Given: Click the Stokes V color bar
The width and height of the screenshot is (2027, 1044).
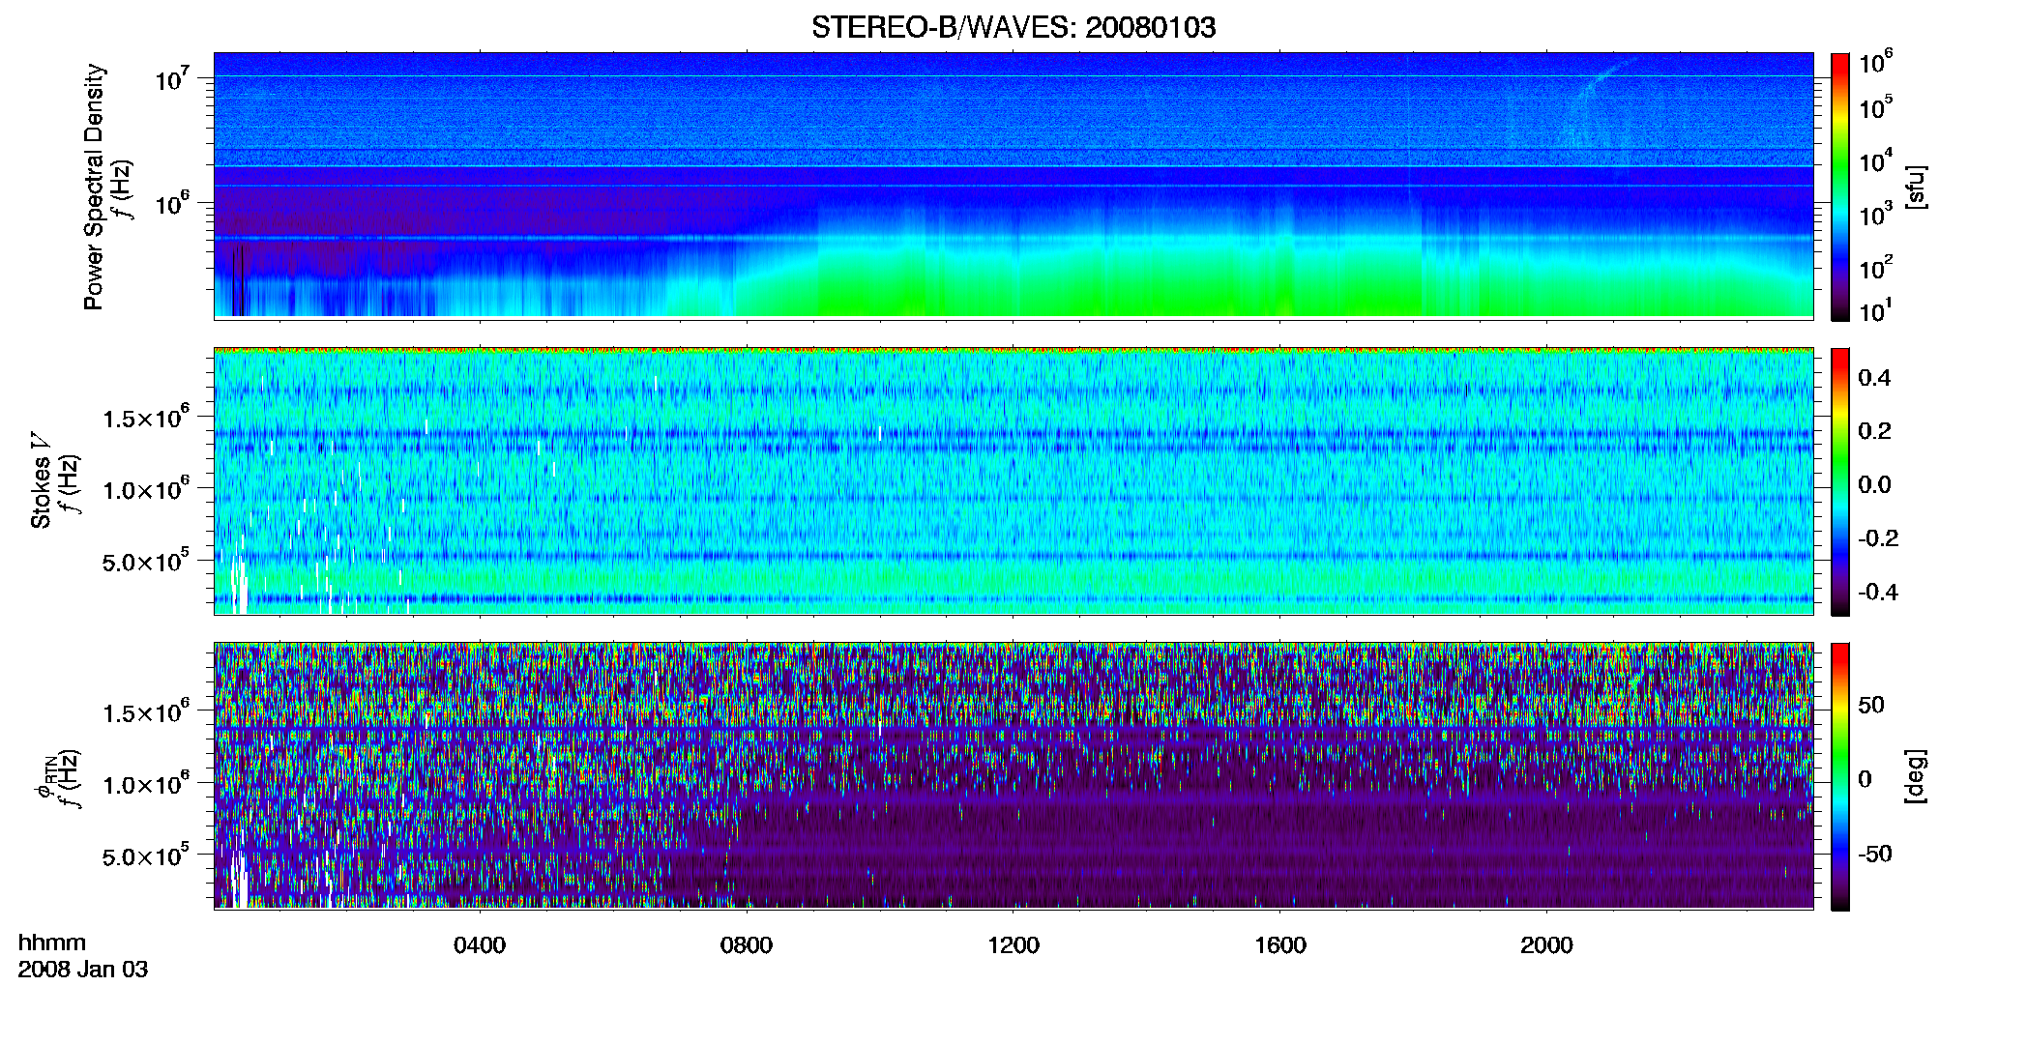Looking at the screenshot, I should click(x=1840, y=481).
